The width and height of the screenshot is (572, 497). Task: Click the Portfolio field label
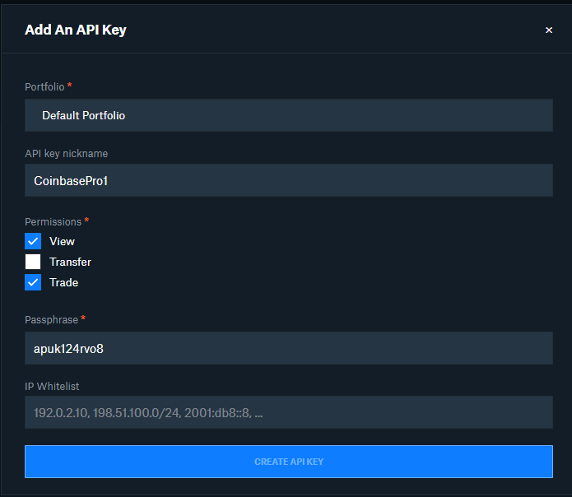[44, 86]
